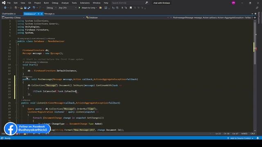Click the '1 reference' CodeLens above Listen
The width and height of the screenshot is (262, 147).
tap(26, 100)
